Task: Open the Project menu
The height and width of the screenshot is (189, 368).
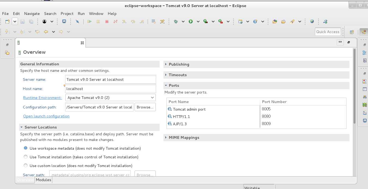Action: [67, 14]
